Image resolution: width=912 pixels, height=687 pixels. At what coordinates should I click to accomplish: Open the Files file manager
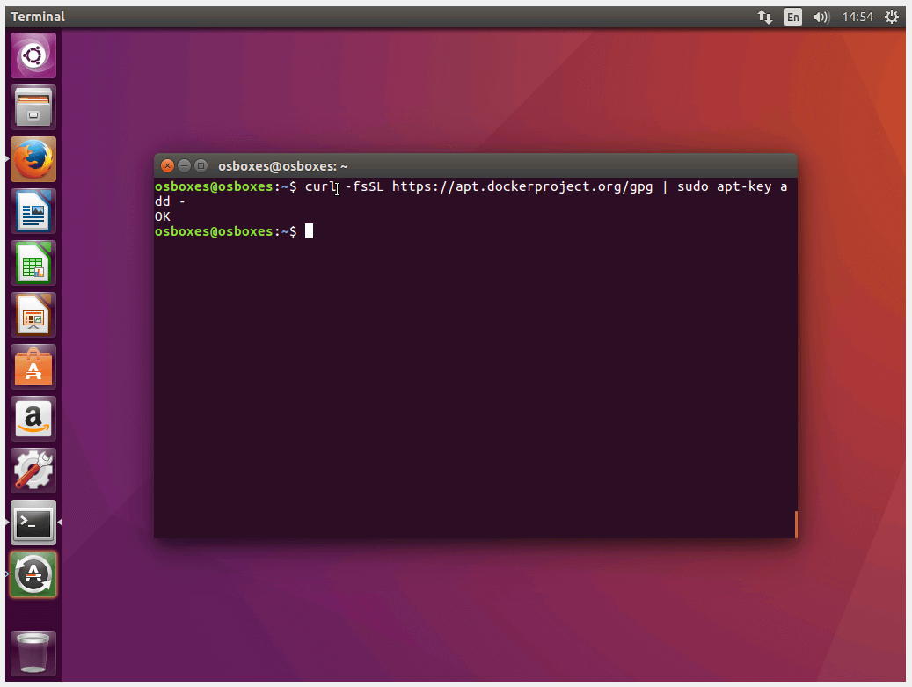coord(33,106)
